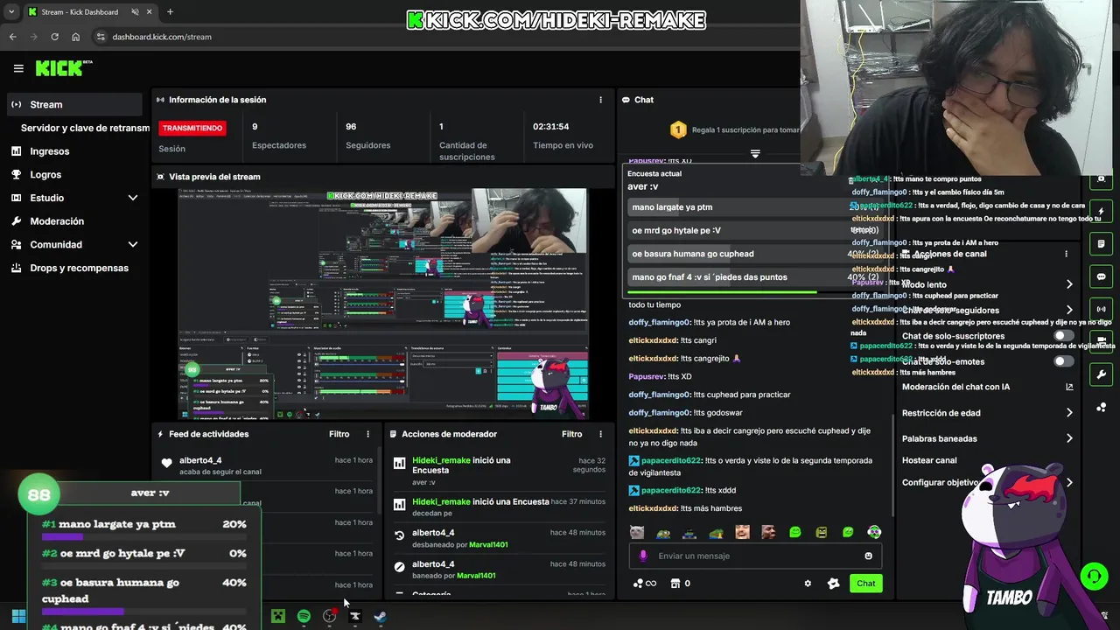The width and height of the screenshot is (1120, 630).
Task: Click Hostear canal option
Action: click(929, 460)
